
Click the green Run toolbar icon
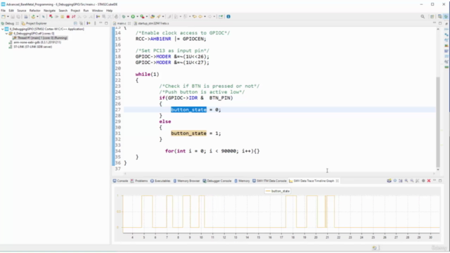[x=133, y=17]
